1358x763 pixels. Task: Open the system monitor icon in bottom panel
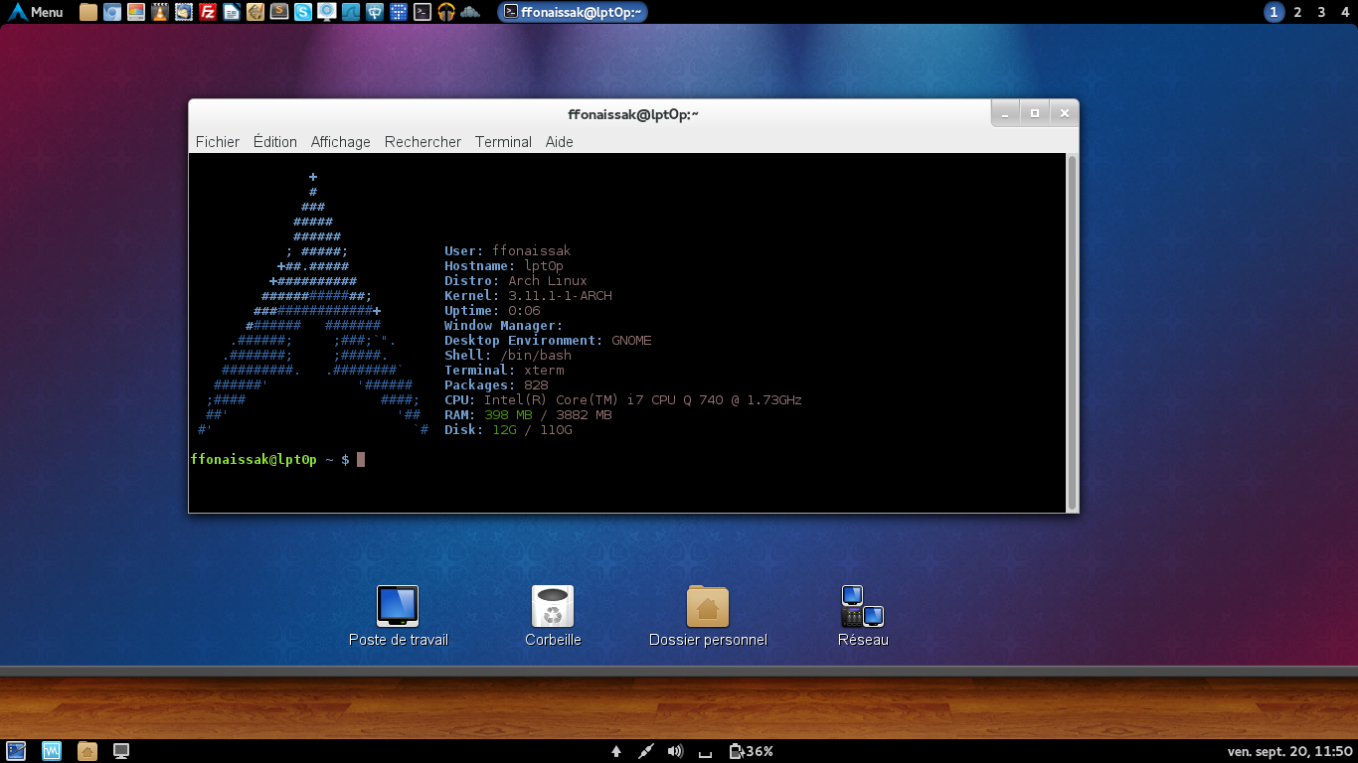pyautogui.click(x=52, y=751)
